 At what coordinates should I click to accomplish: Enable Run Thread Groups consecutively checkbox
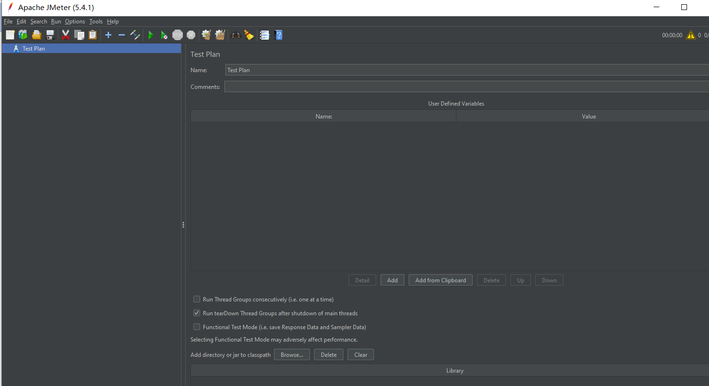[197, 299]
